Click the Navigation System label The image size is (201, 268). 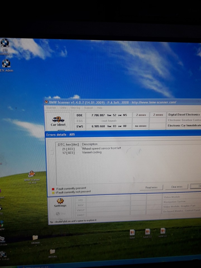pyautogui.click(x=174, y=202)
